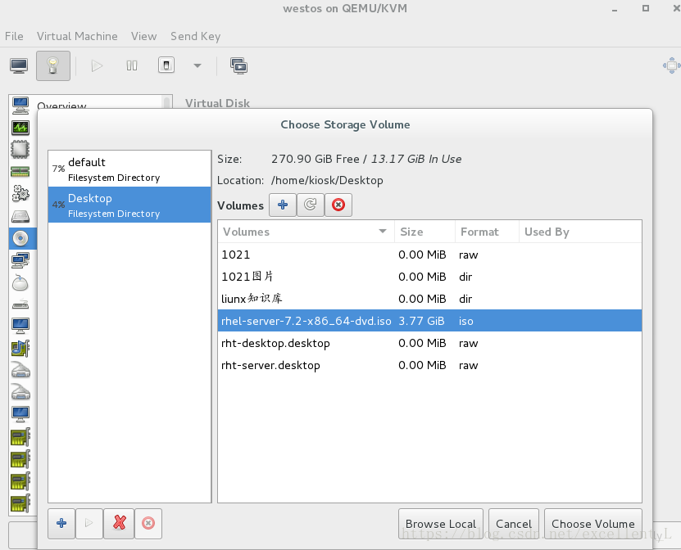Confirm with Choose Volume button

[x=592, y=524]
